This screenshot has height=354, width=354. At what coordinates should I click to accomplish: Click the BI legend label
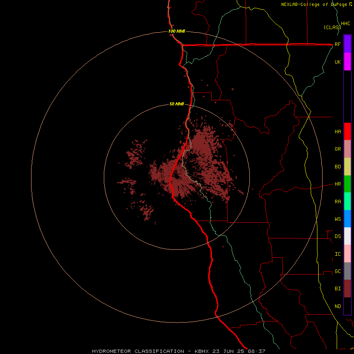337,289
